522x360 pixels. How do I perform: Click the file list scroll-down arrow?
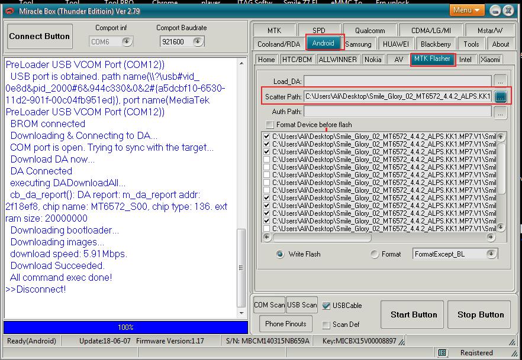click(501, 228)
